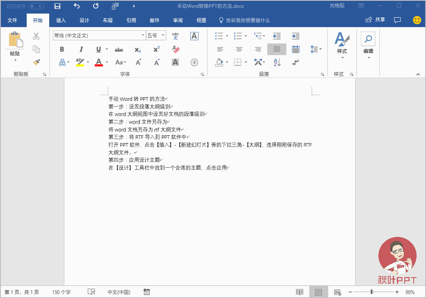This screenshot has height=298, width=426.
Task: Collapse the ribbon with the arrow
Action: point(418,74)
